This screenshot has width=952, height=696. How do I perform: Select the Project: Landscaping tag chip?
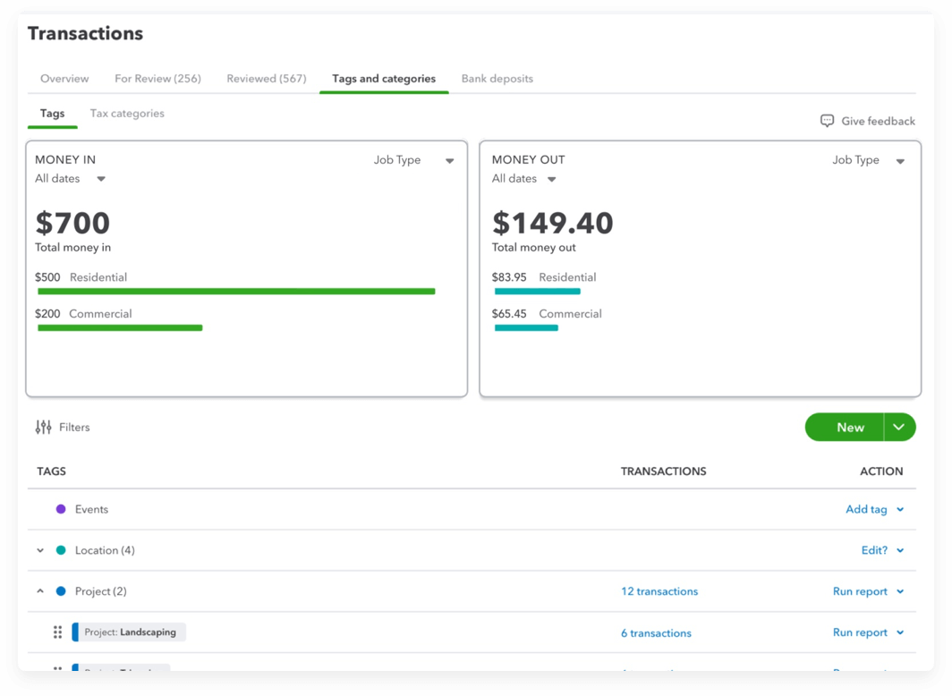point(130,632)
